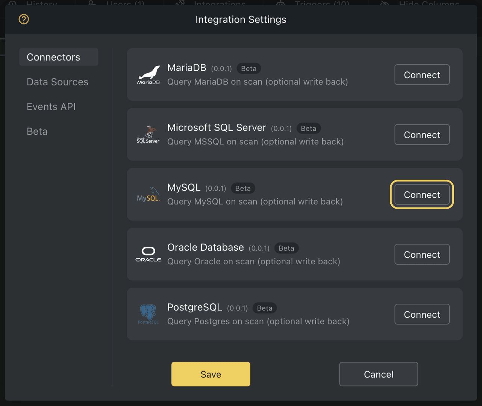Click the MariaDB logo icon
The height and width of the screenshot is (406, 482).
[x=148, y=74]
